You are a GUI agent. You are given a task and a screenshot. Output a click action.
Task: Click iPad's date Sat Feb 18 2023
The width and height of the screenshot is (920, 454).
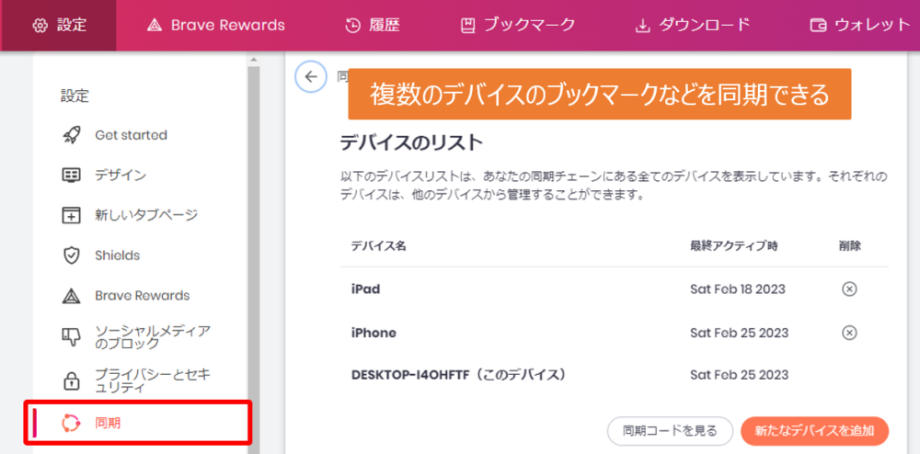click(x=738, y=289)
